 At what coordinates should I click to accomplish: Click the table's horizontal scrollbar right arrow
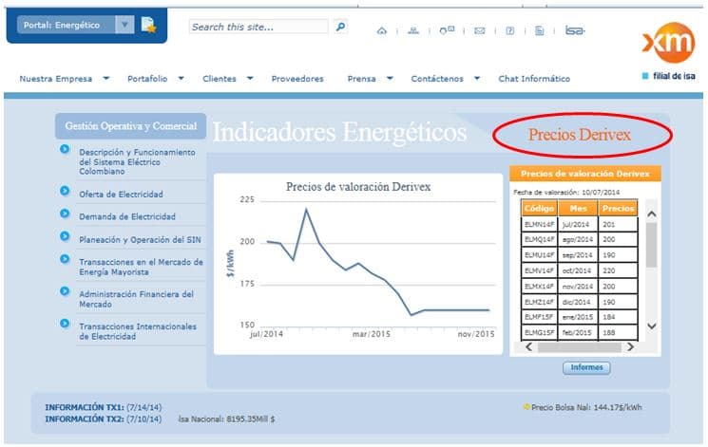click(632, 347)
